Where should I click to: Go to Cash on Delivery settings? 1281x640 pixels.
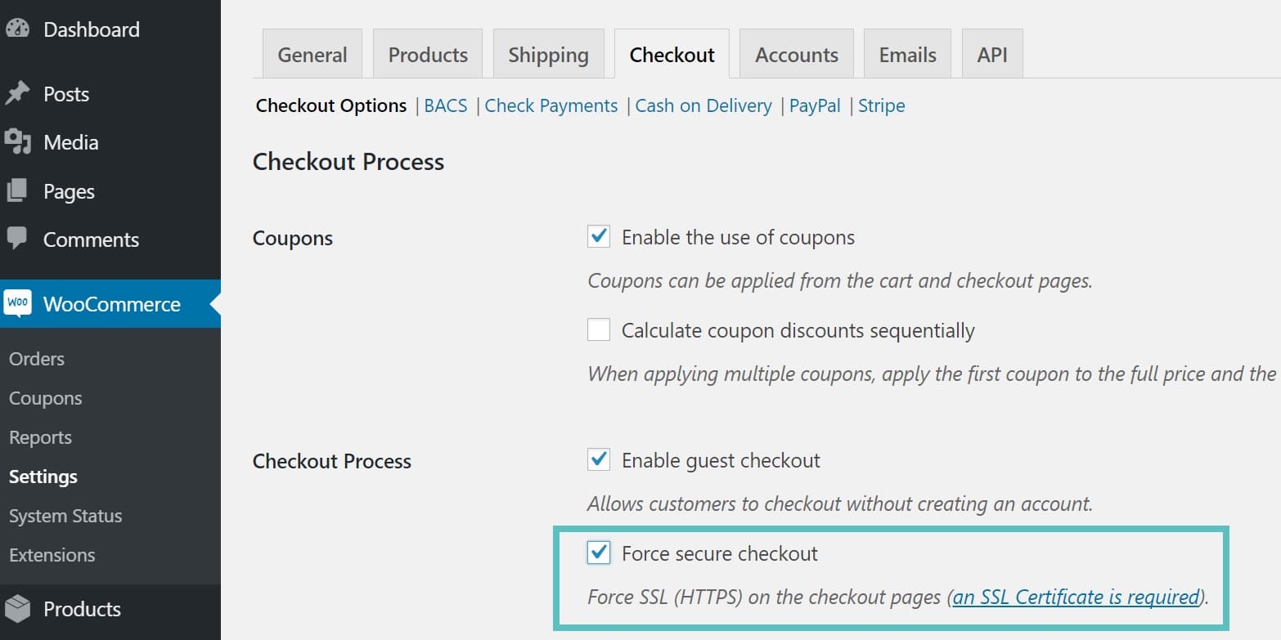(x=703, y=105)
